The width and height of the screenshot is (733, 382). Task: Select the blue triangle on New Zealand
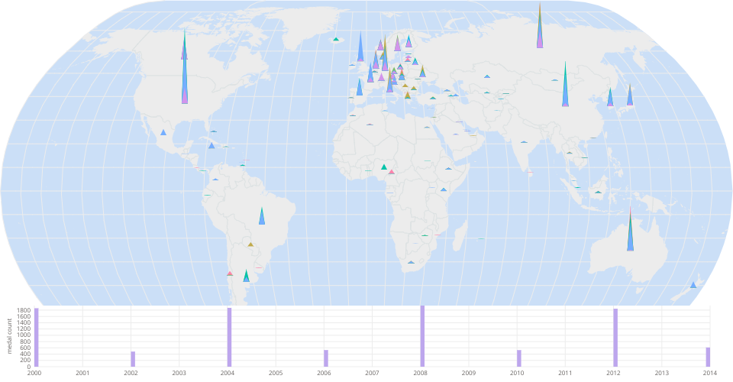[693, 285]
